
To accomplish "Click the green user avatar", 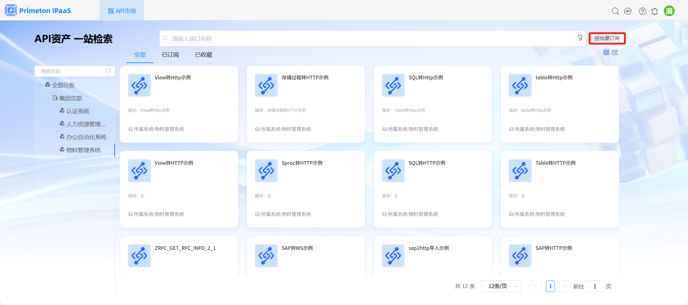I will 669,11.
